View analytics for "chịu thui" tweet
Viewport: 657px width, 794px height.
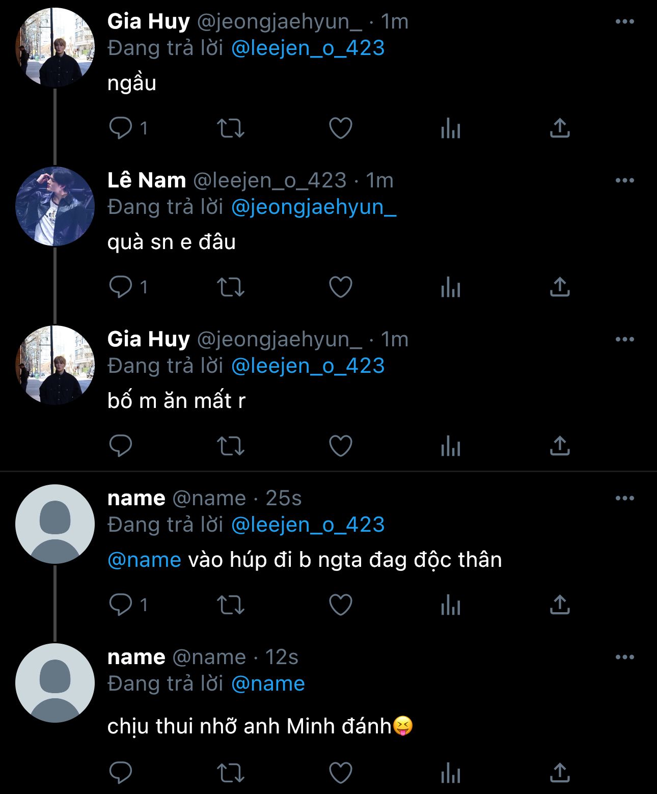[451, 773]
